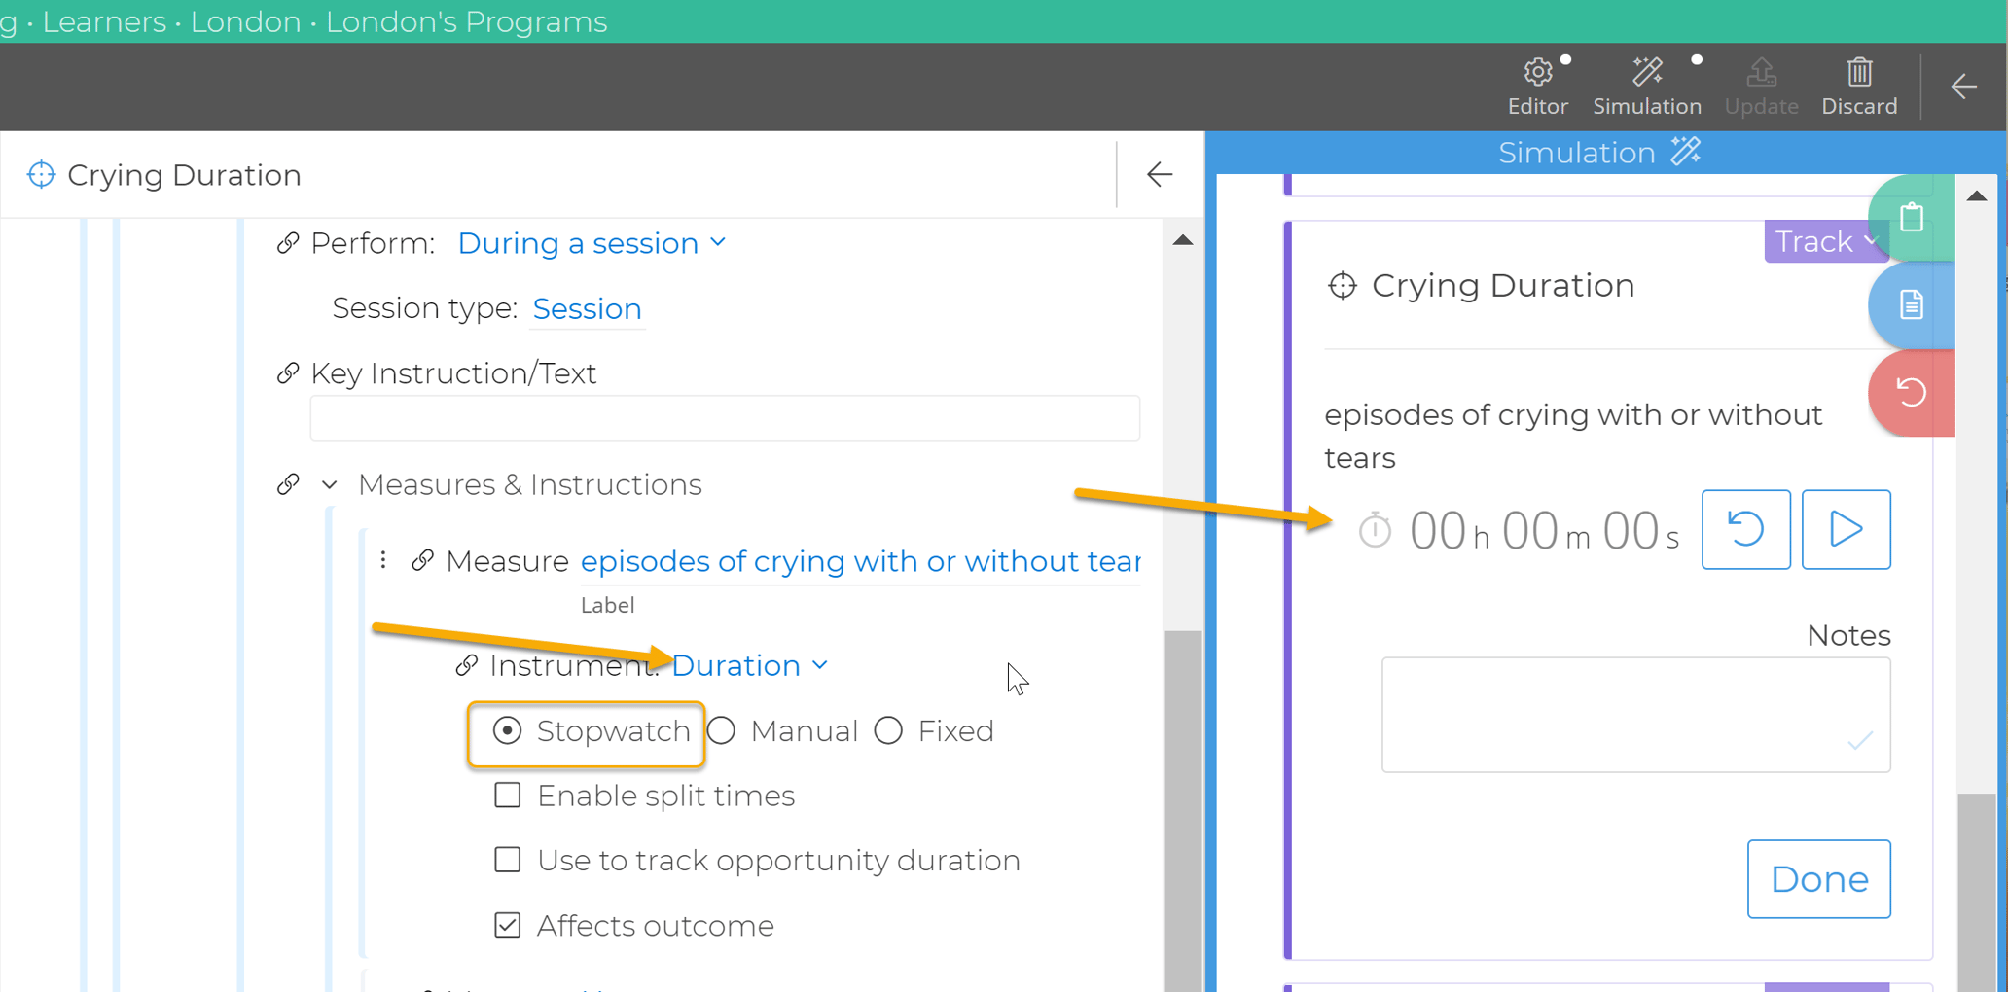Reset the stopwatch timer
The width and height of the screenshot is (2008, 992).
1745,530
